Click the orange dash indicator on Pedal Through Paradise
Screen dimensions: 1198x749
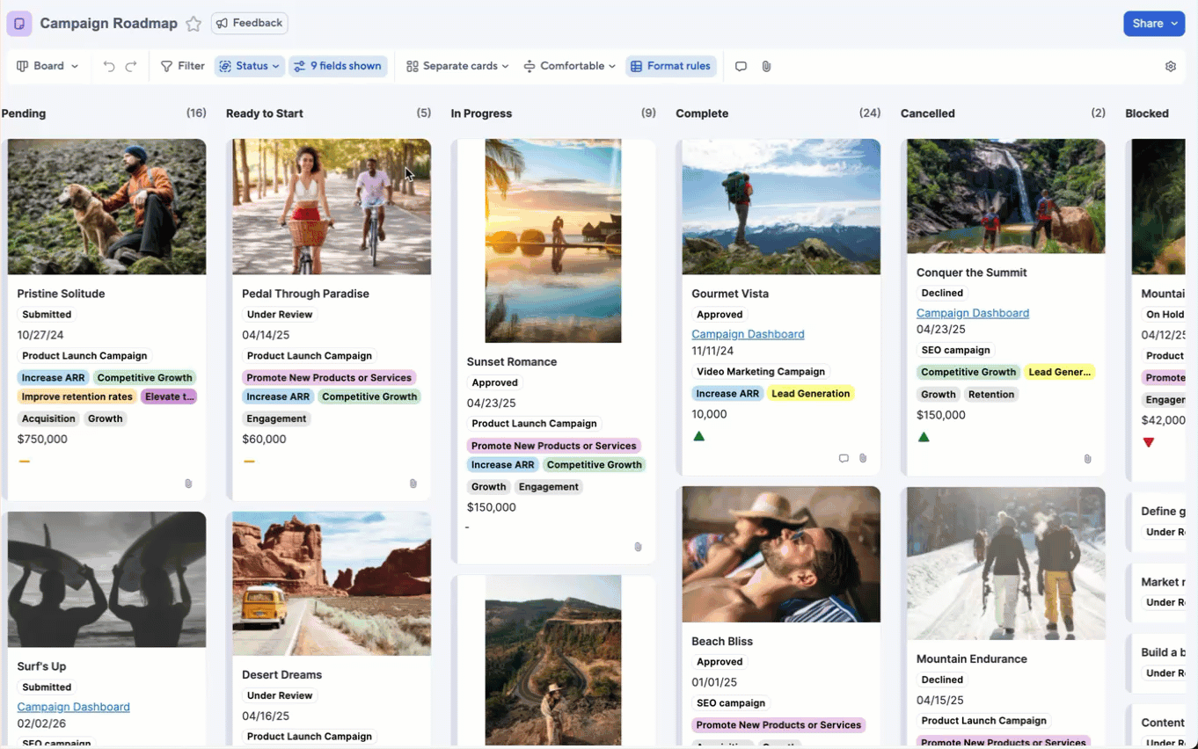tap(249, 462)
